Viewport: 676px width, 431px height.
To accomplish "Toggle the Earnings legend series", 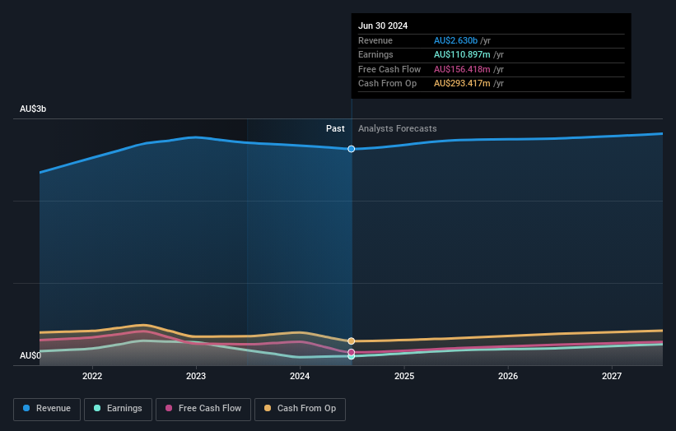I will (118, 409).
